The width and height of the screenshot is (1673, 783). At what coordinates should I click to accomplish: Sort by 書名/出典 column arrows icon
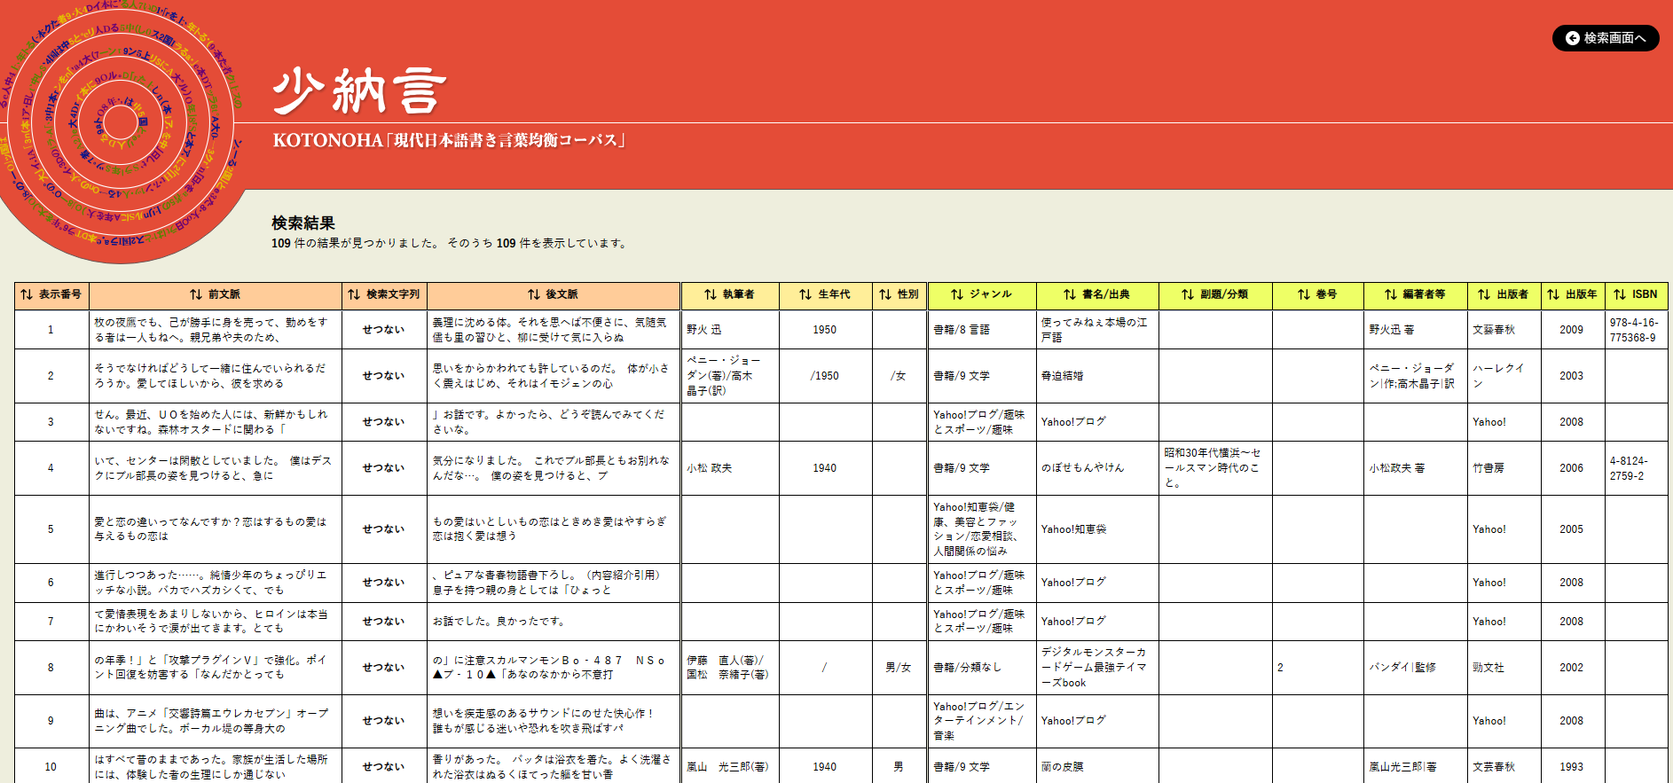click(1070, 294)
